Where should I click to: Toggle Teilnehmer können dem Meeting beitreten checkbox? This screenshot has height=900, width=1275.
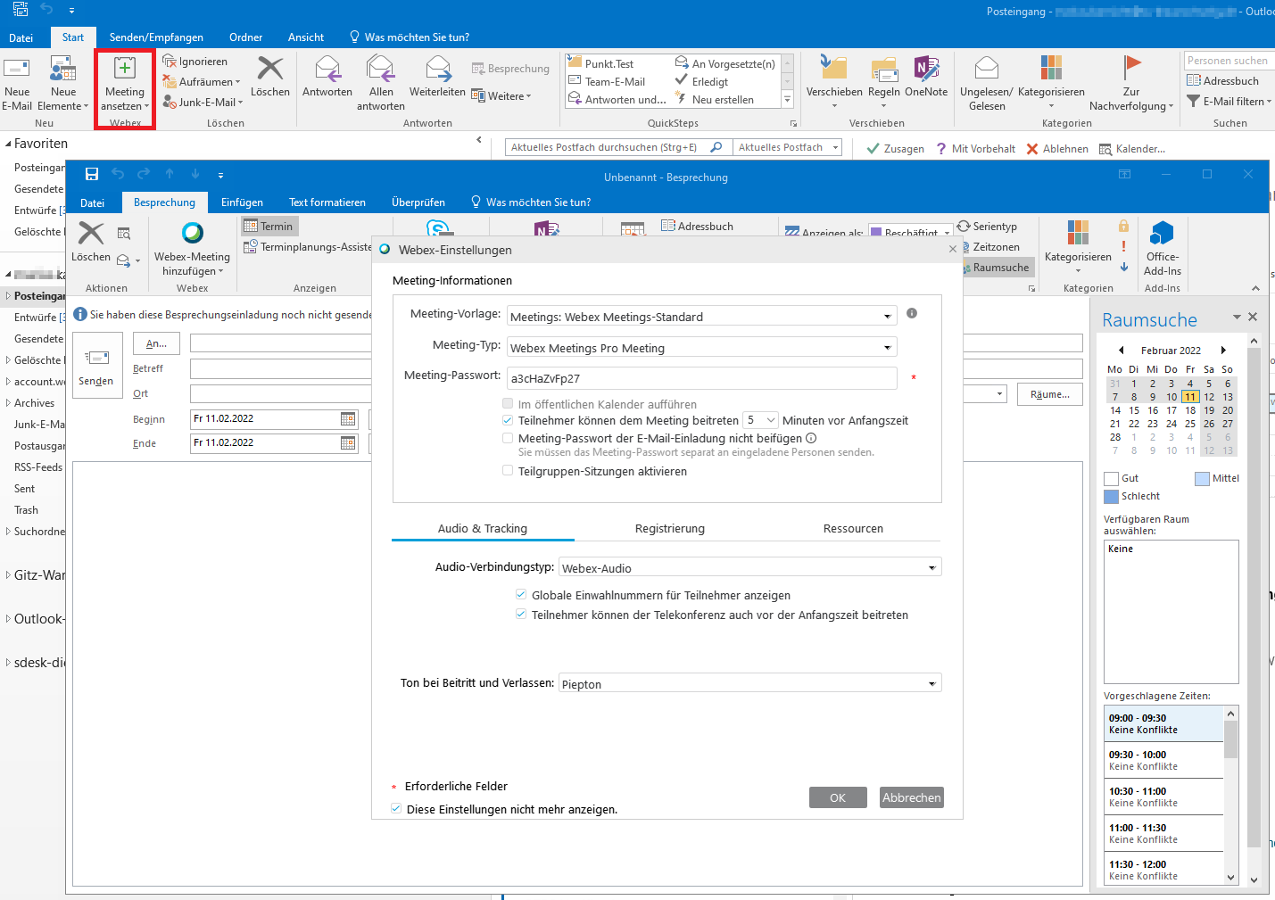(508, 420)
